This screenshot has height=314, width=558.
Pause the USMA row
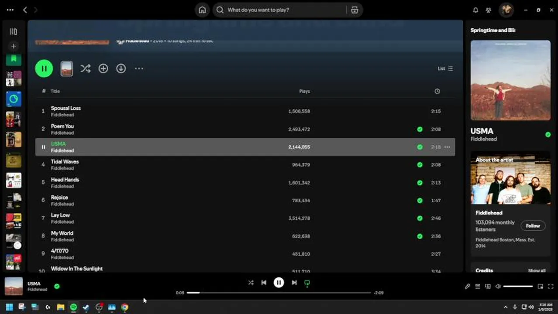pyautogui.click(x=43, y=147)
